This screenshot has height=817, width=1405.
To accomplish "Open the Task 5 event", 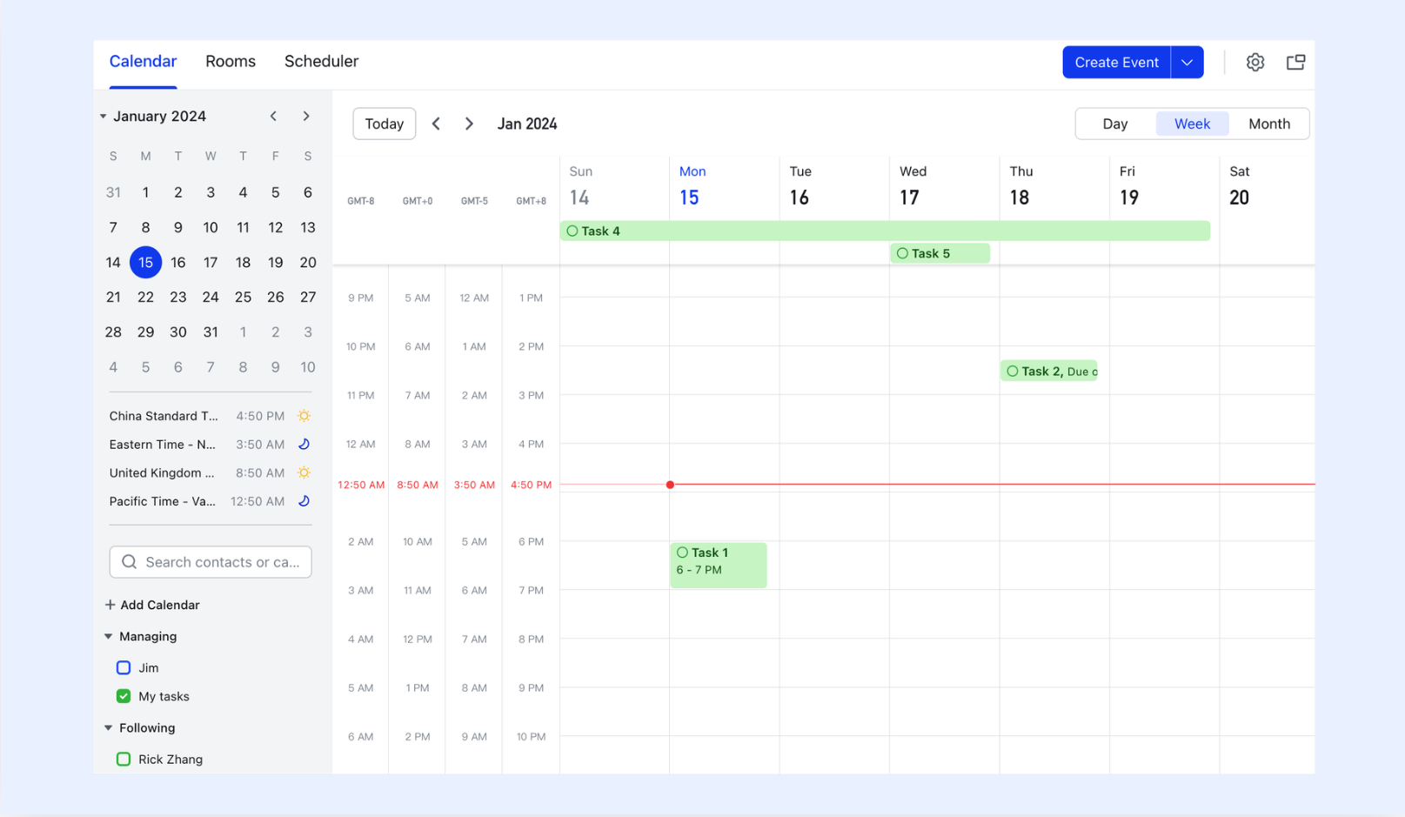I will (x=940, y=254).
